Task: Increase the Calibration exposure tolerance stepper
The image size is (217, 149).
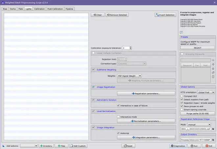Action: pos(131,47)
